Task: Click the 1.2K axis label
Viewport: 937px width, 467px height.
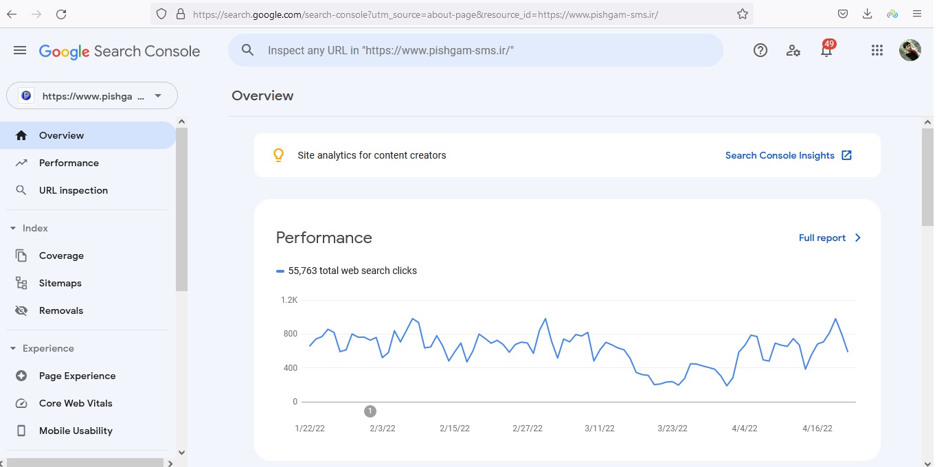Action: click(x=289, y=300)
